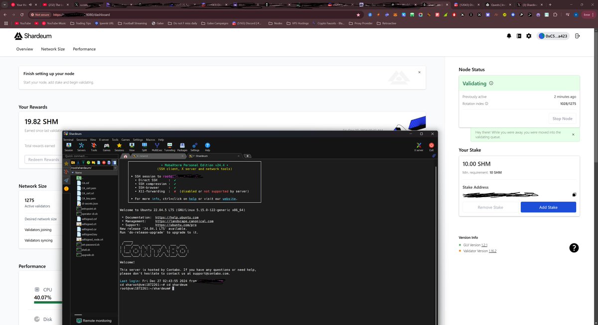Copy the stake address with copy icon
Screen dimensions: 598x325
(x=574, y=195)
